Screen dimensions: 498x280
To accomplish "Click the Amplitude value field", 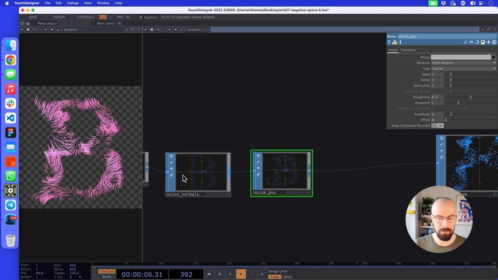I will point(438,114).
